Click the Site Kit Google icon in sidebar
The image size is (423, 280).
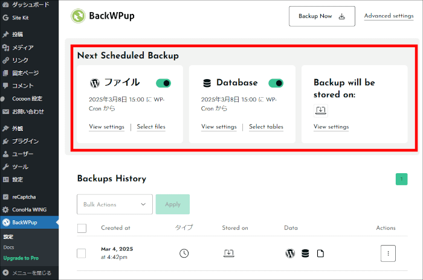click(x=5, y=17)
